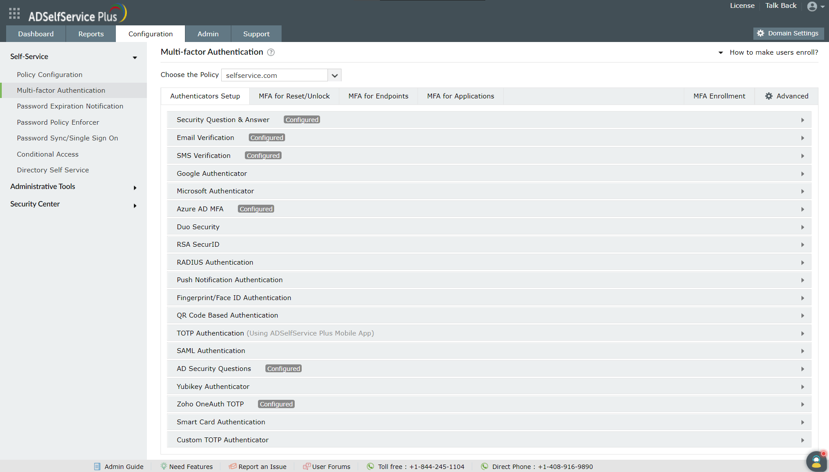Expand Security Question & Answer row
The width and height of the screenshot is (829, 472).
click(489, 120)
